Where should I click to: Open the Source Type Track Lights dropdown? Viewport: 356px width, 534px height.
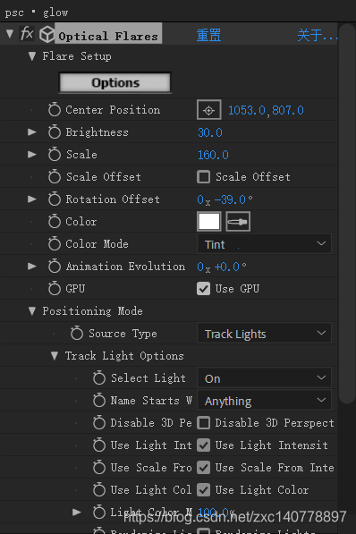[264, 334]
